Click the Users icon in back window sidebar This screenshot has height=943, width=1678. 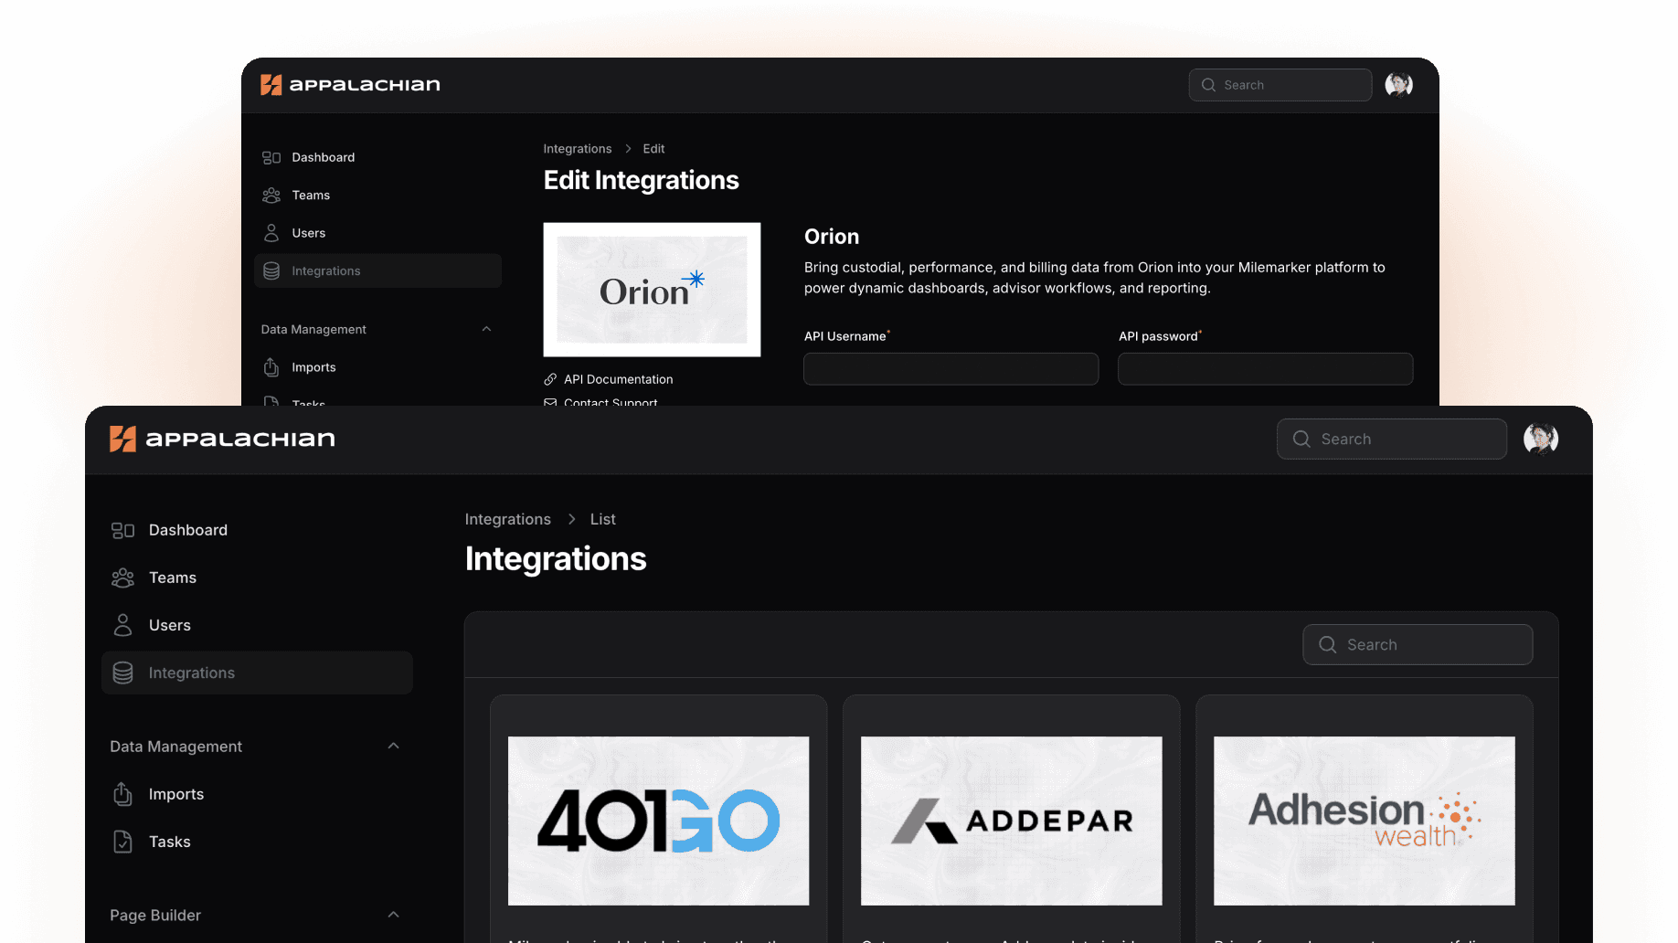pos(271,233)
